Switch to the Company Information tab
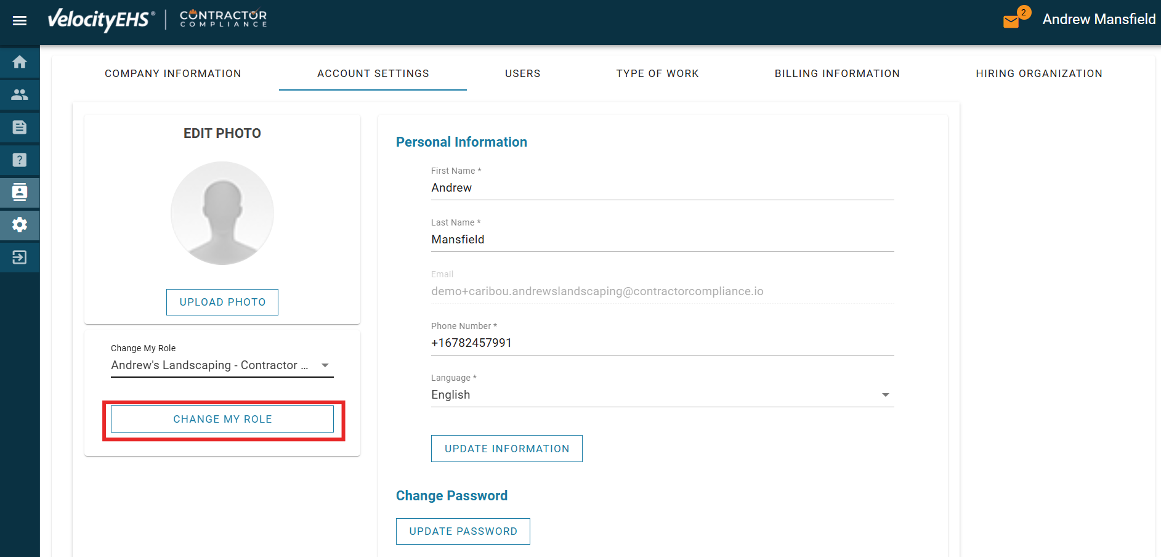The width and height of the screenshot is (1161, 557). pyautogui.click(x=173, y=74)
